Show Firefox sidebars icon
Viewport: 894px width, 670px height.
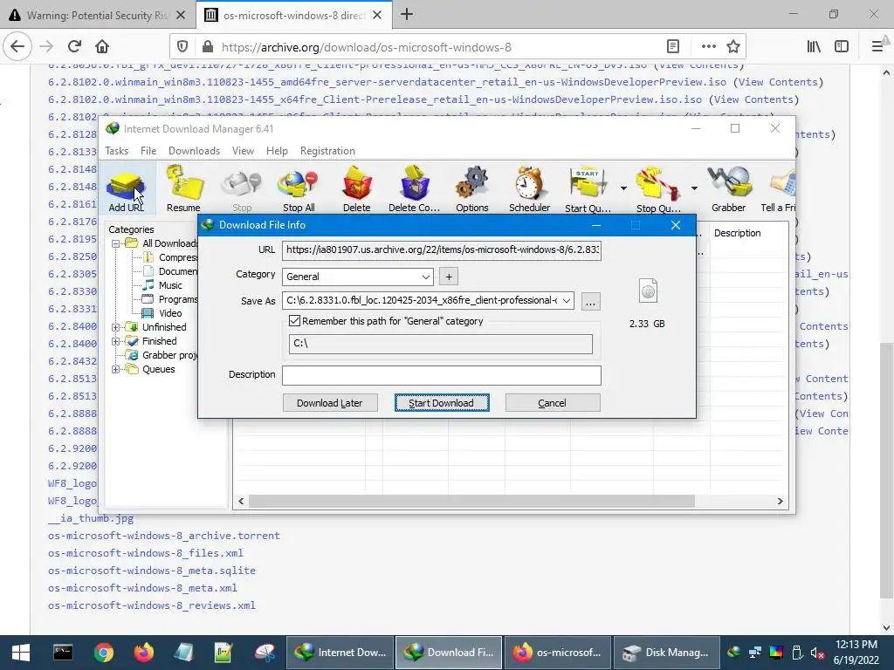(x=842, y=47)
